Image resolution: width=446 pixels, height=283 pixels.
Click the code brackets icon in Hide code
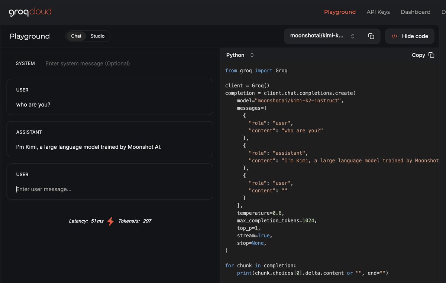pyautogui.click(x=394, y=36)
